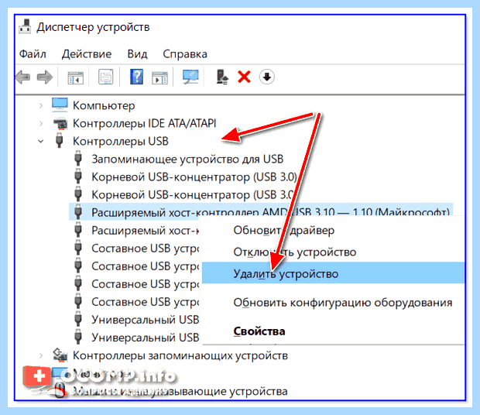
Task: Open the Файл menu
Action: [33, 54]
